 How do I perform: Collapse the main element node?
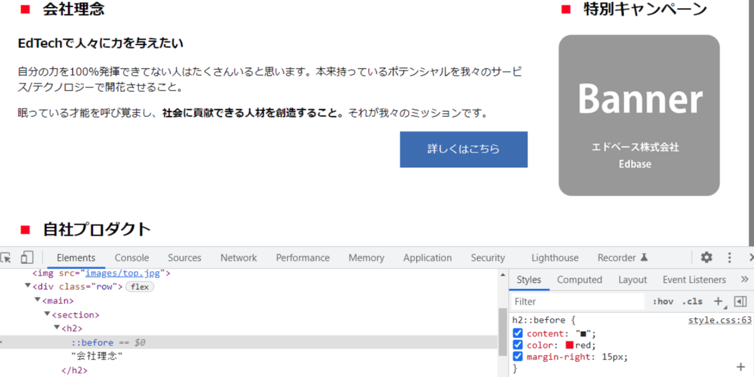(x=37, y=300)
